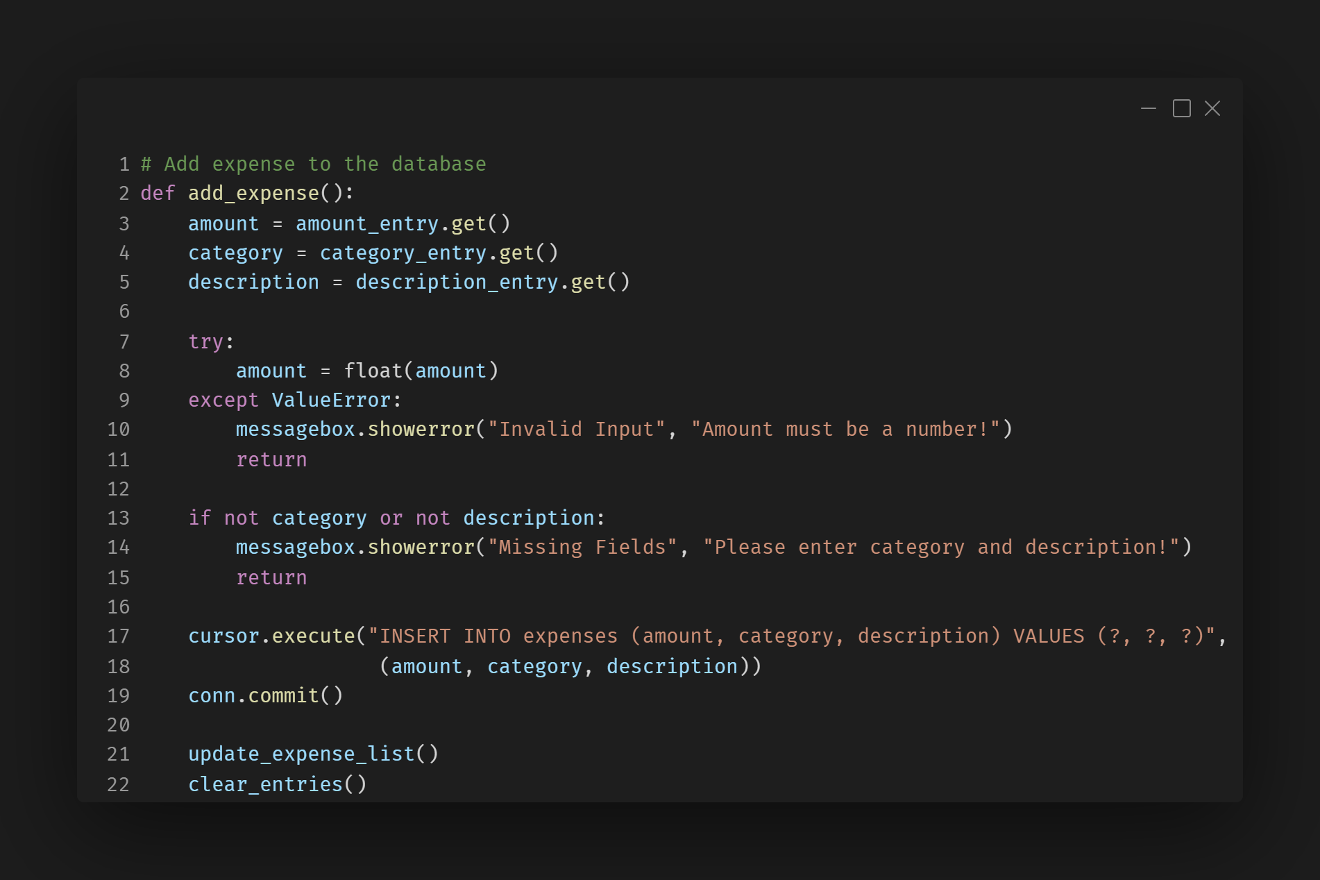This screenshot has height=880, width=1320.
Task: Click conn.commit() on line 19
Action: 266,696
